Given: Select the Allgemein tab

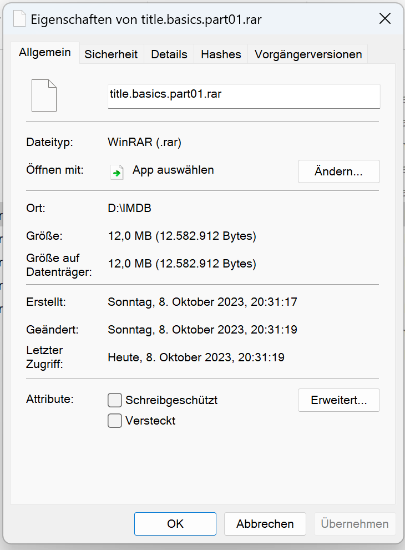Looking at the screenshot, I should pos(45,53).
